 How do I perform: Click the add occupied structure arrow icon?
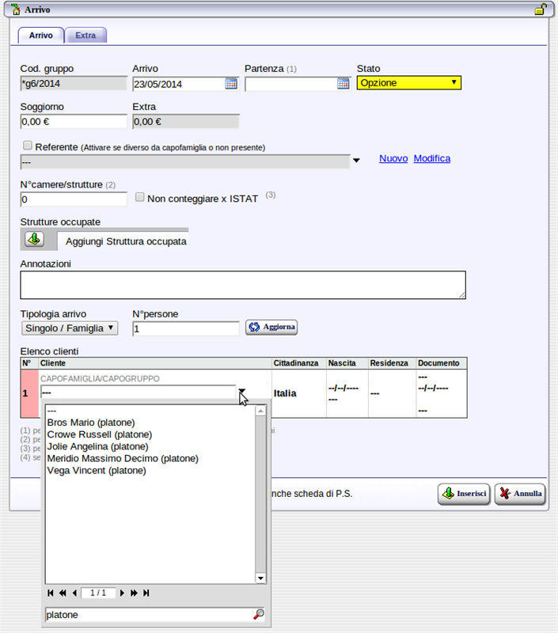coord(35,239)
